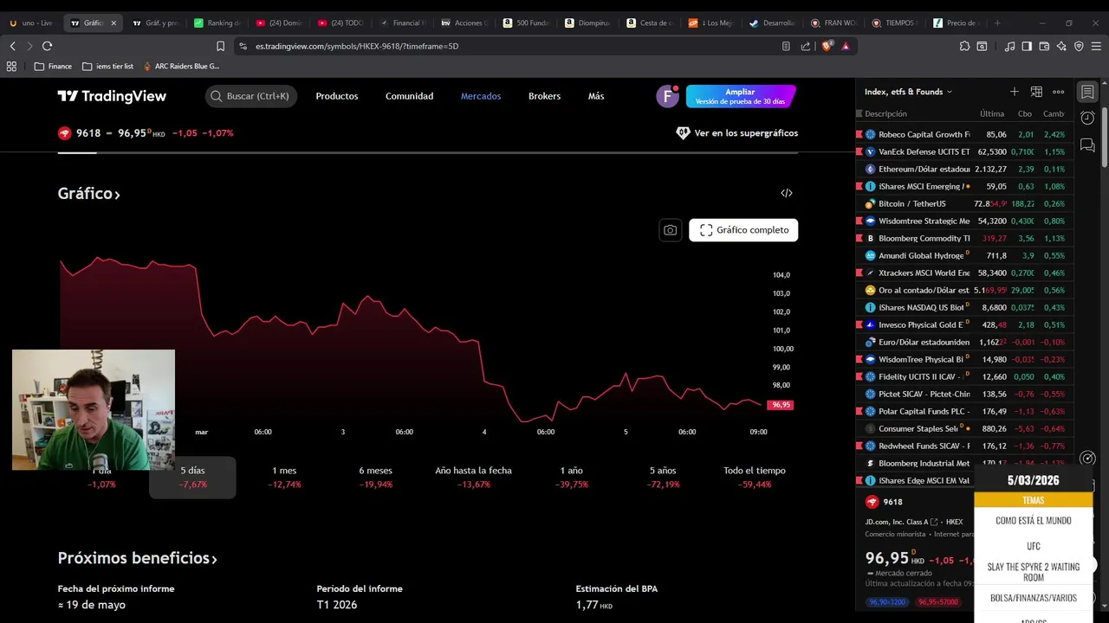Open the chat bubbles icon in sidebar

pyautogui.click(x=1088, y=145)
